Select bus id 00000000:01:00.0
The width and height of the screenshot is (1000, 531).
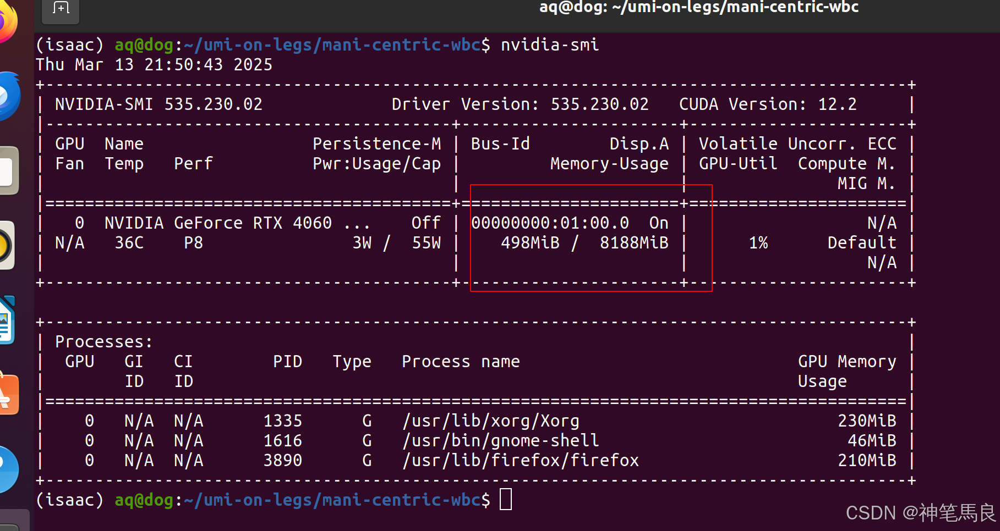click(550, 223)
